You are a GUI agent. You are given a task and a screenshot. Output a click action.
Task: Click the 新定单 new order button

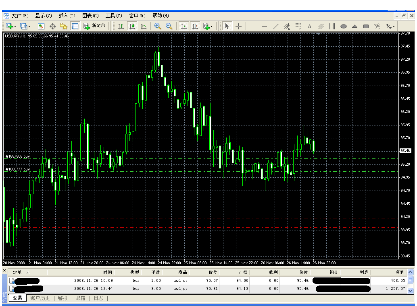94,26
